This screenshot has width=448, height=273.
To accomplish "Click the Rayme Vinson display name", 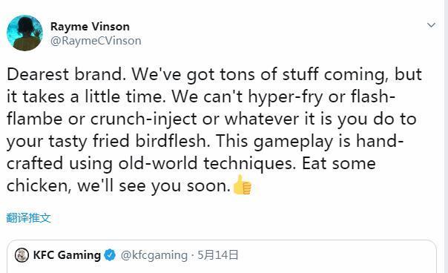I will coord(90,27).
